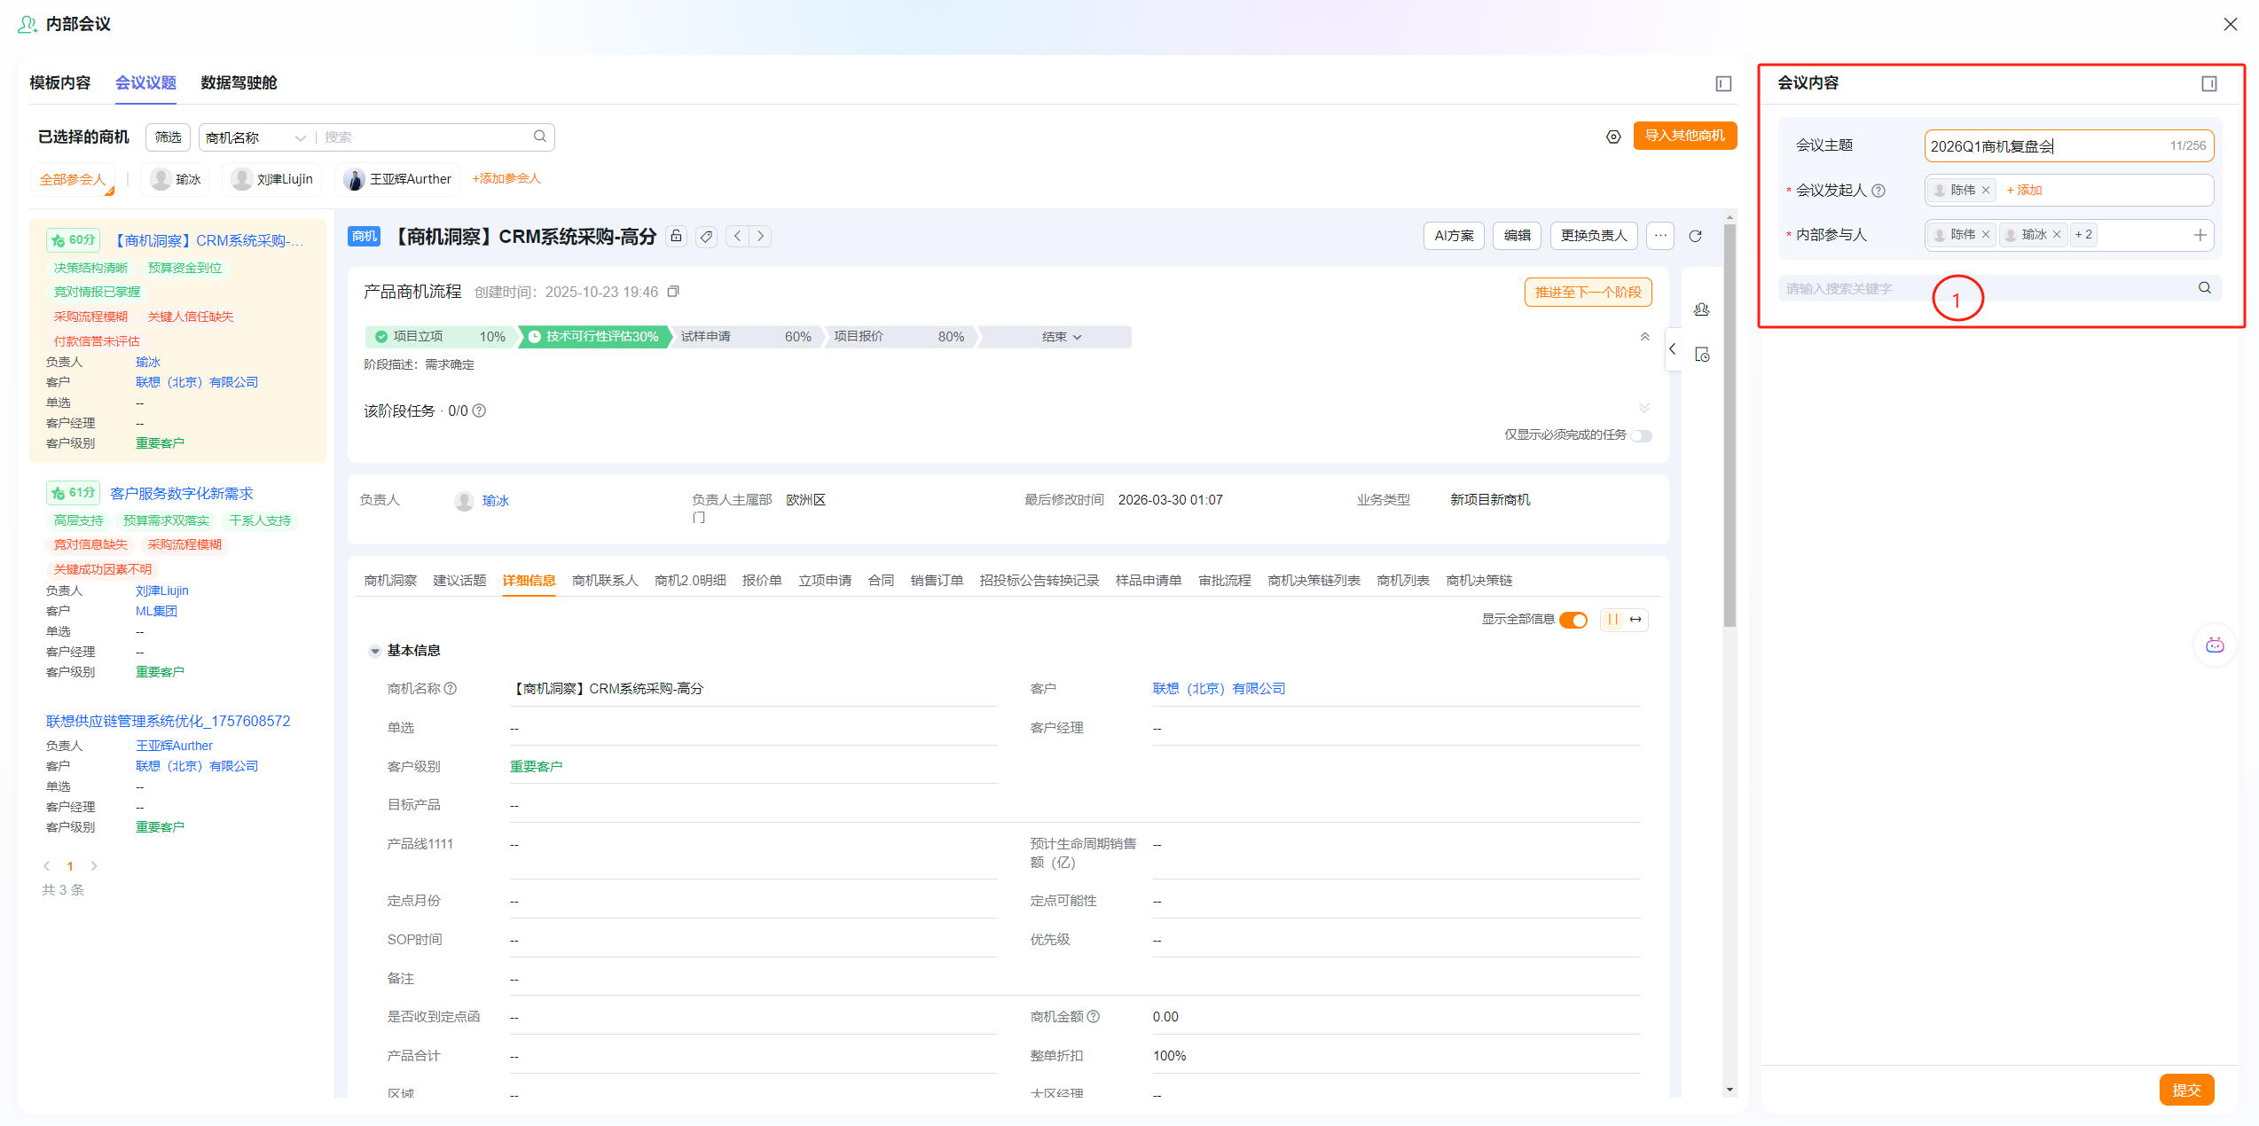The width and height of the screenshot is (2259, 1126).
Task: Go to next opportunity arrow
Action: click(760, 236)
